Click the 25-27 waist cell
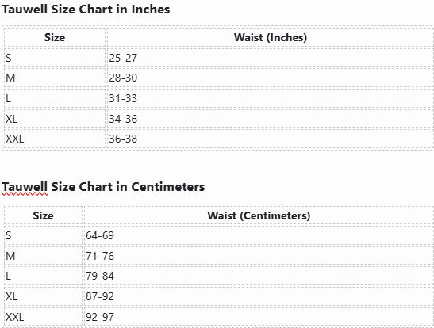Screen dimensions: 434x328 point(271,58)
